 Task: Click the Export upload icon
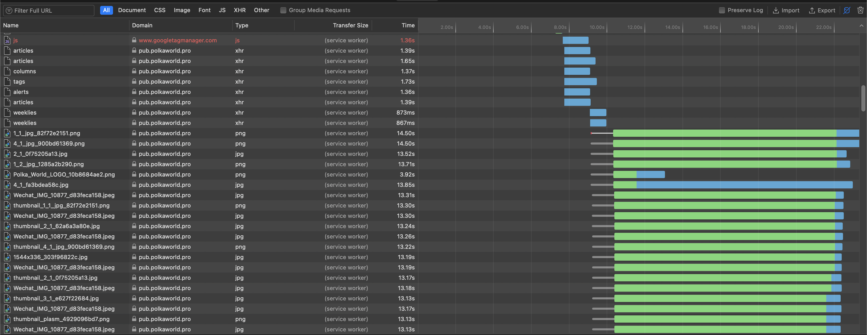(812, 10)
